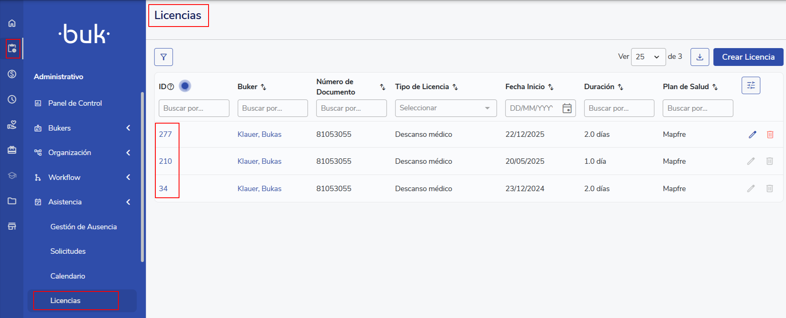Screen dimensions: 786x318
Task: Sort the table by the Duración column
Action: 620,87
